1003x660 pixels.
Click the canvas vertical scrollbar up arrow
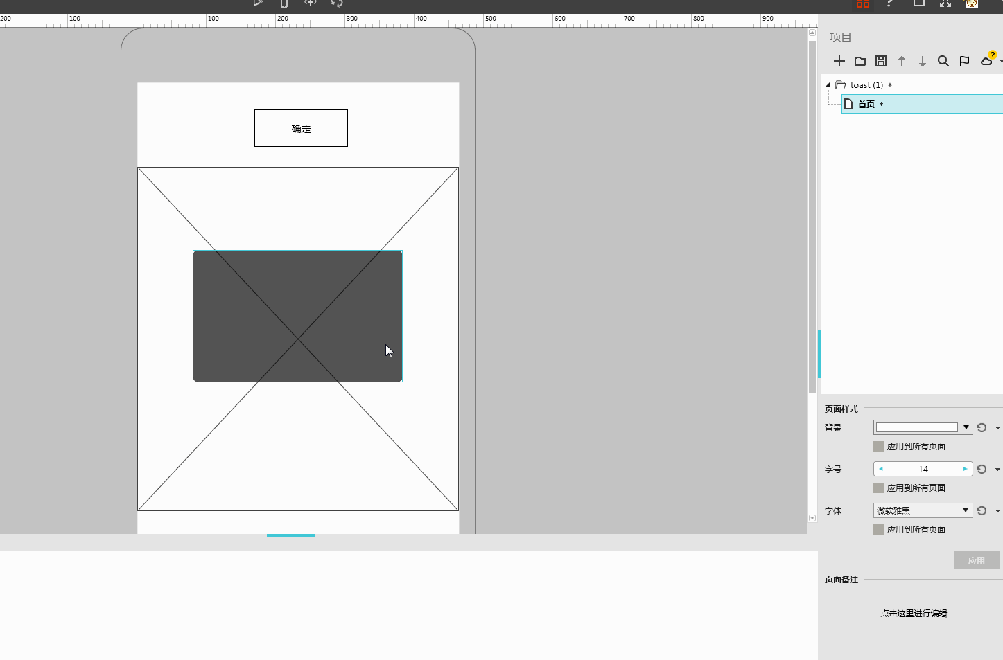point(812,33)
